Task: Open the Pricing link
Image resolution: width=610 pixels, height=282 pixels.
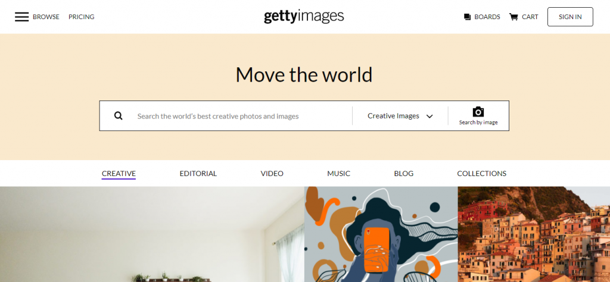Action: tap(81, 17)
